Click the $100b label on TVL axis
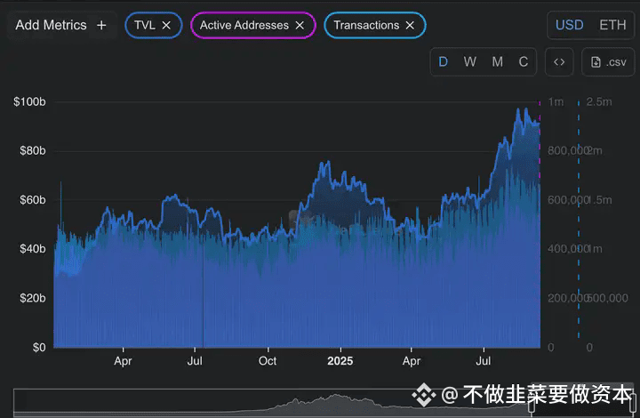The width and height of the screenshot is (640, 418). [29, 101]
